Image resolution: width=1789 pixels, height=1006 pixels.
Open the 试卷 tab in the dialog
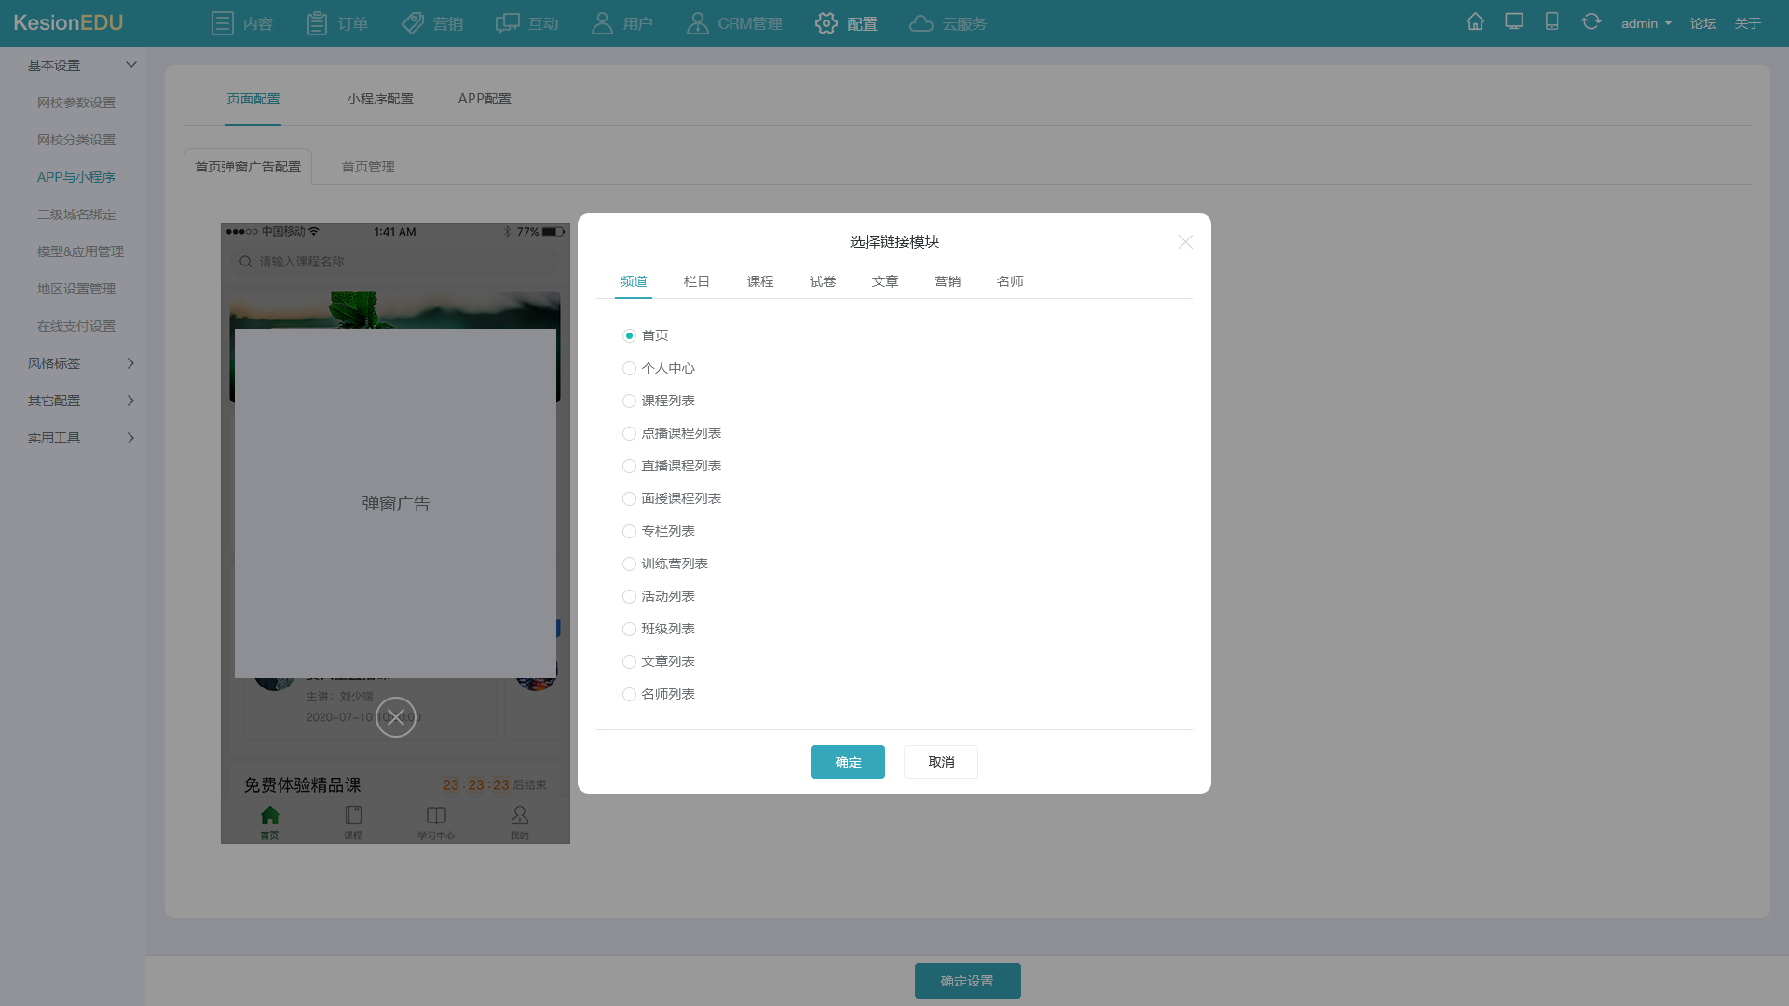click(x=823, y=280)
